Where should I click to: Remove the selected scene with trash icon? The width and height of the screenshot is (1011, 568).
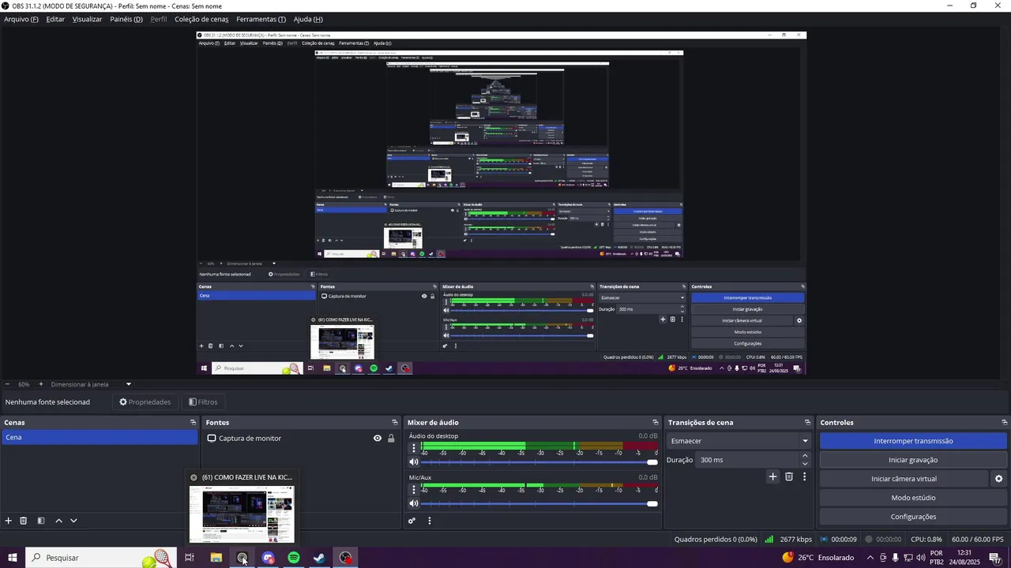click(x=24, y=521)
